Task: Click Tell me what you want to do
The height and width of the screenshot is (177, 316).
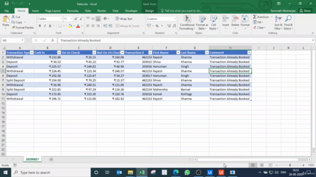Action: coord(181,11)
